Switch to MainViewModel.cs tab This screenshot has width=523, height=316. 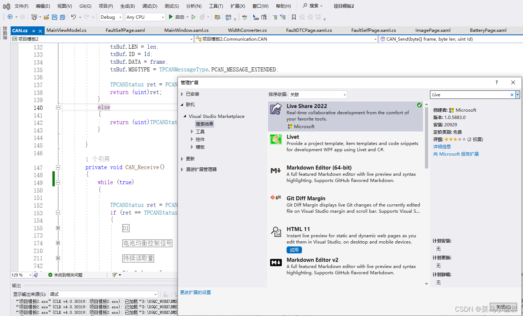pyautogui.click(x=67, y=30)
